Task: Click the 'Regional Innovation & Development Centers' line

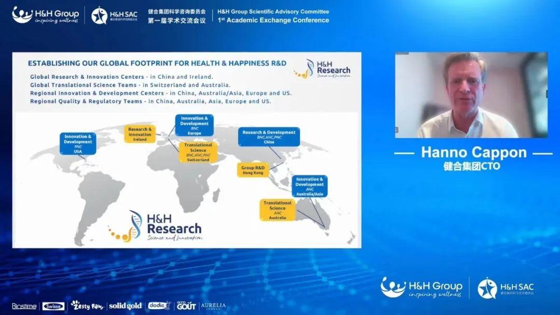Action: pyautogui.click(x=161, y=93)
